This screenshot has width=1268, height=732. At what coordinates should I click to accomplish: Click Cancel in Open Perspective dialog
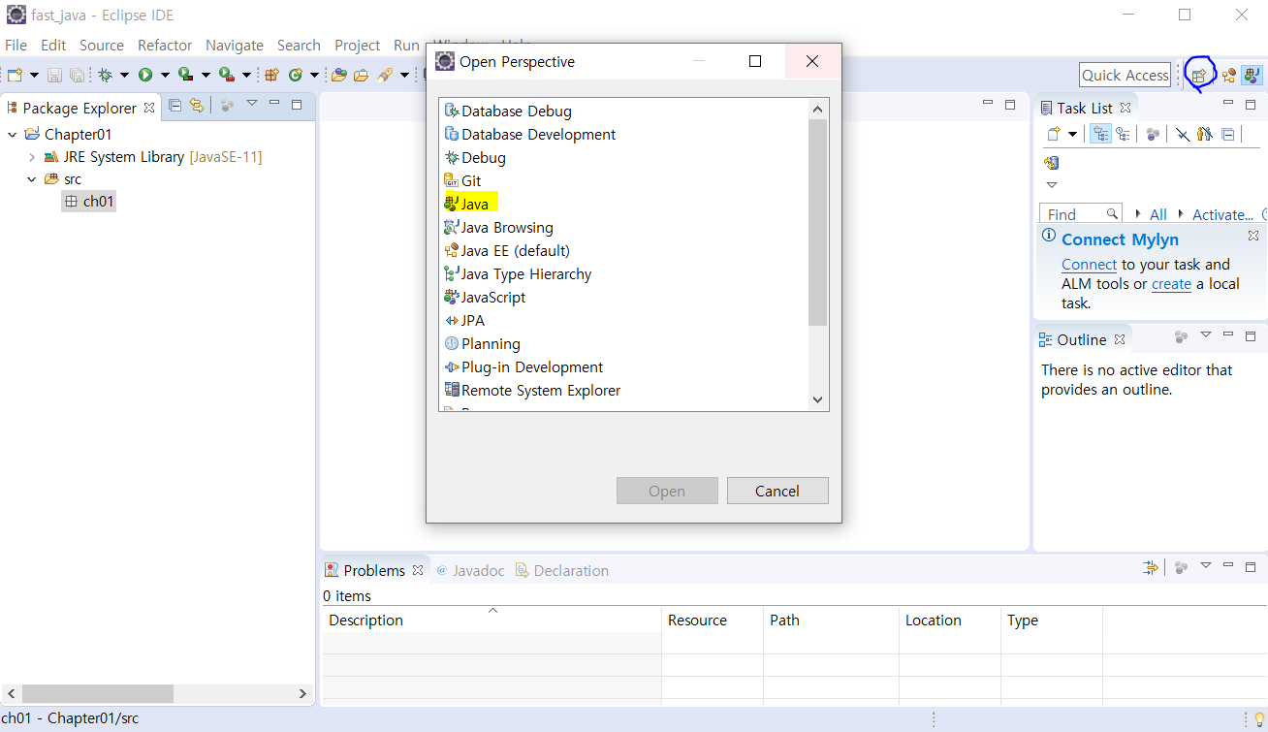(777, 491)
